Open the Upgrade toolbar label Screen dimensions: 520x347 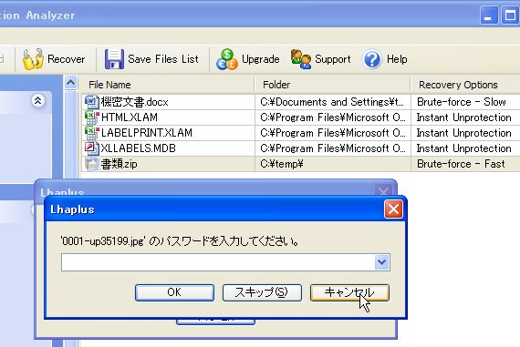[261, 59]
